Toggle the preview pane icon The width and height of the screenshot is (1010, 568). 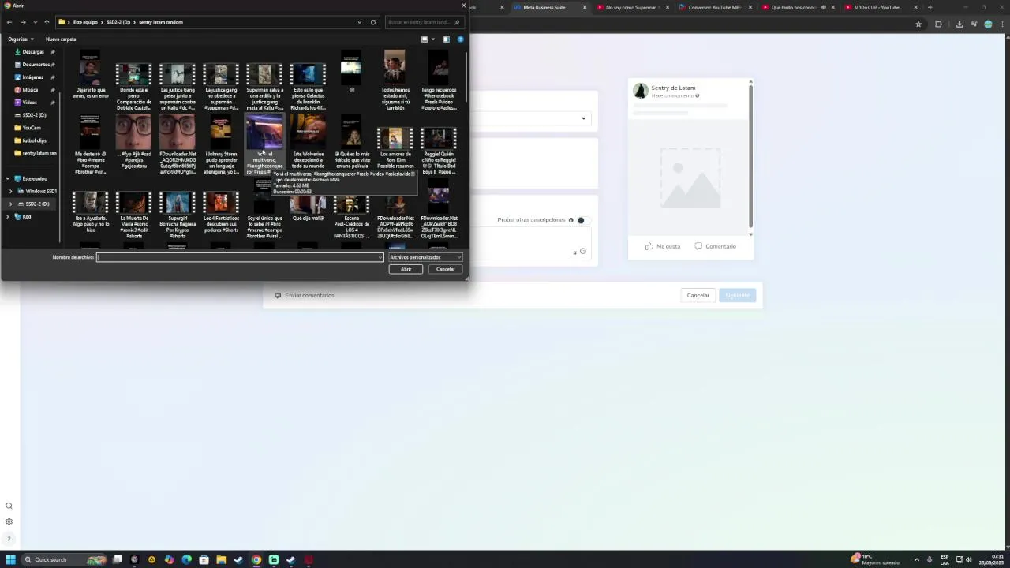(x=446, y=39)
